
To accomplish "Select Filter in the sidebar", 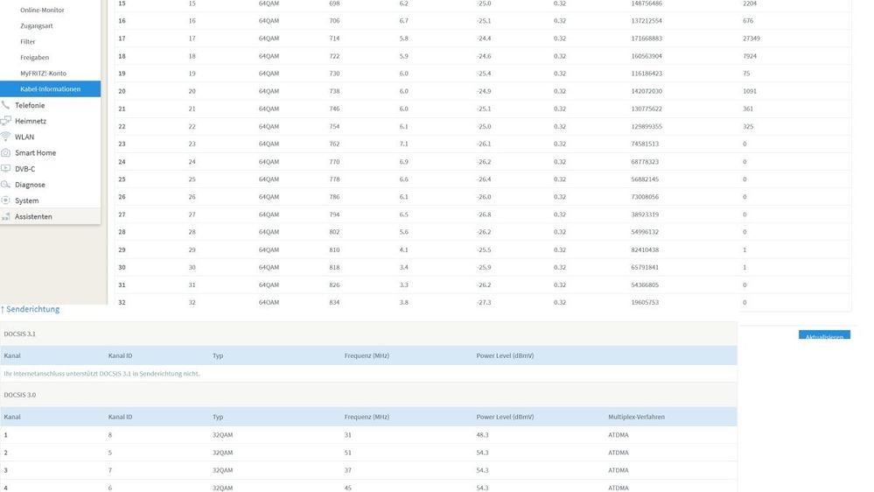I will 28,42.
